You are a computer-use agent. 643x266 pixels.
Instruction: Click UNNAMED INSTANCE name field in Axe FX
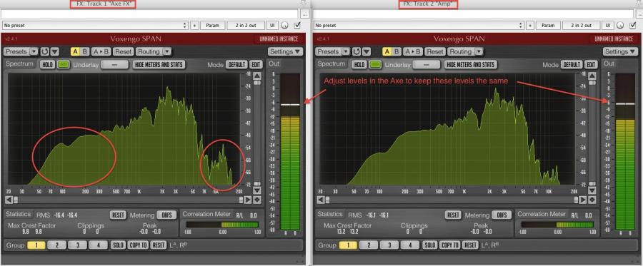[279, 39]
